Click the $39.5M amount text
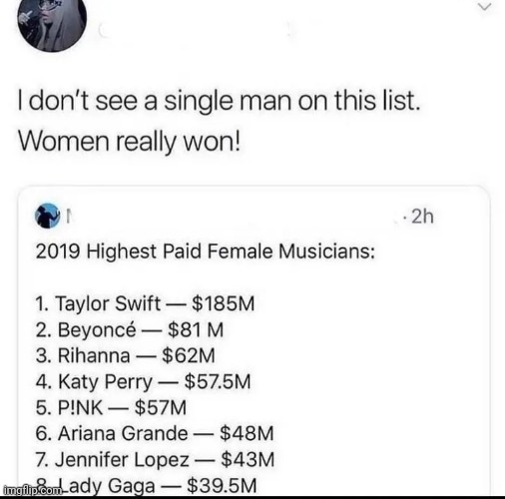 click(x=222, y=485)
